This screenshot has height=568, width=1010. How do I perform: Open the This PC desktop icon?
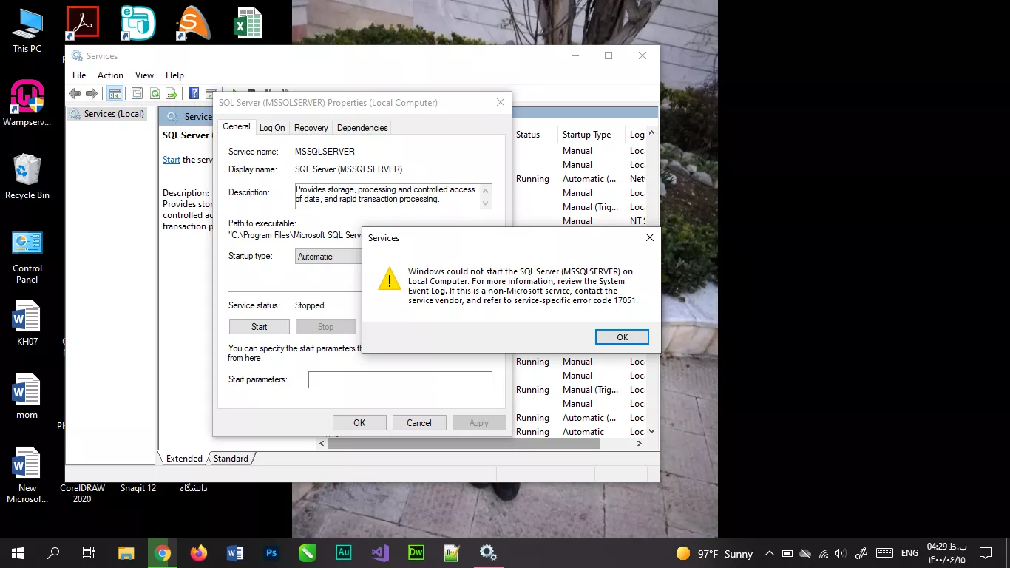pos(27,31)
